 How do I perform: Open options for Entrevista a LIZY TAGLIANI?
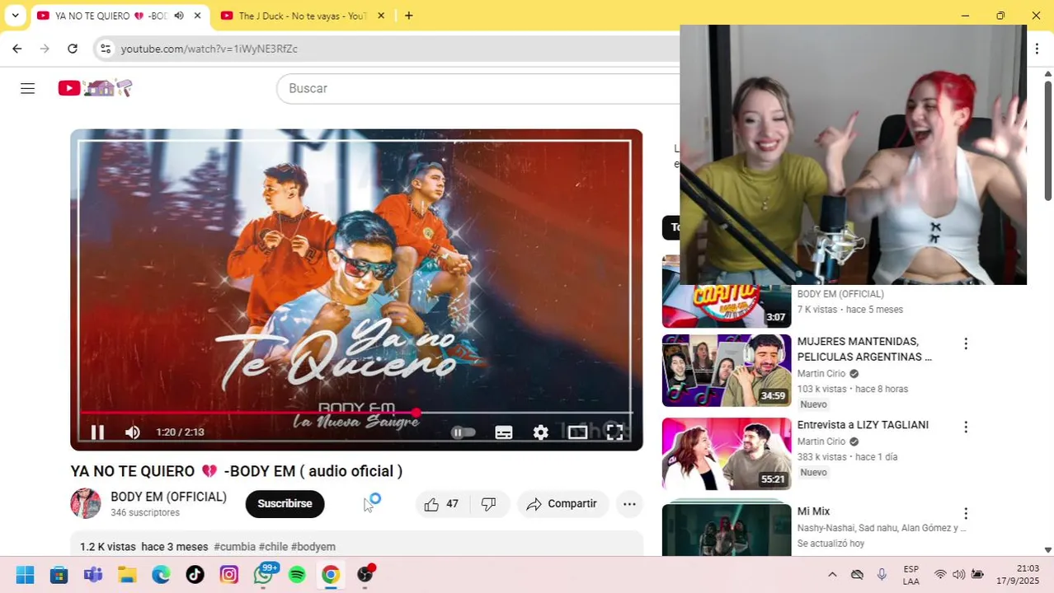coord(966,427)
